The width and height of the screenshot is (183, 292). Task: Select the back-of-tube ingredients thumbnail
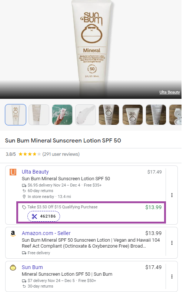(39, 115)
